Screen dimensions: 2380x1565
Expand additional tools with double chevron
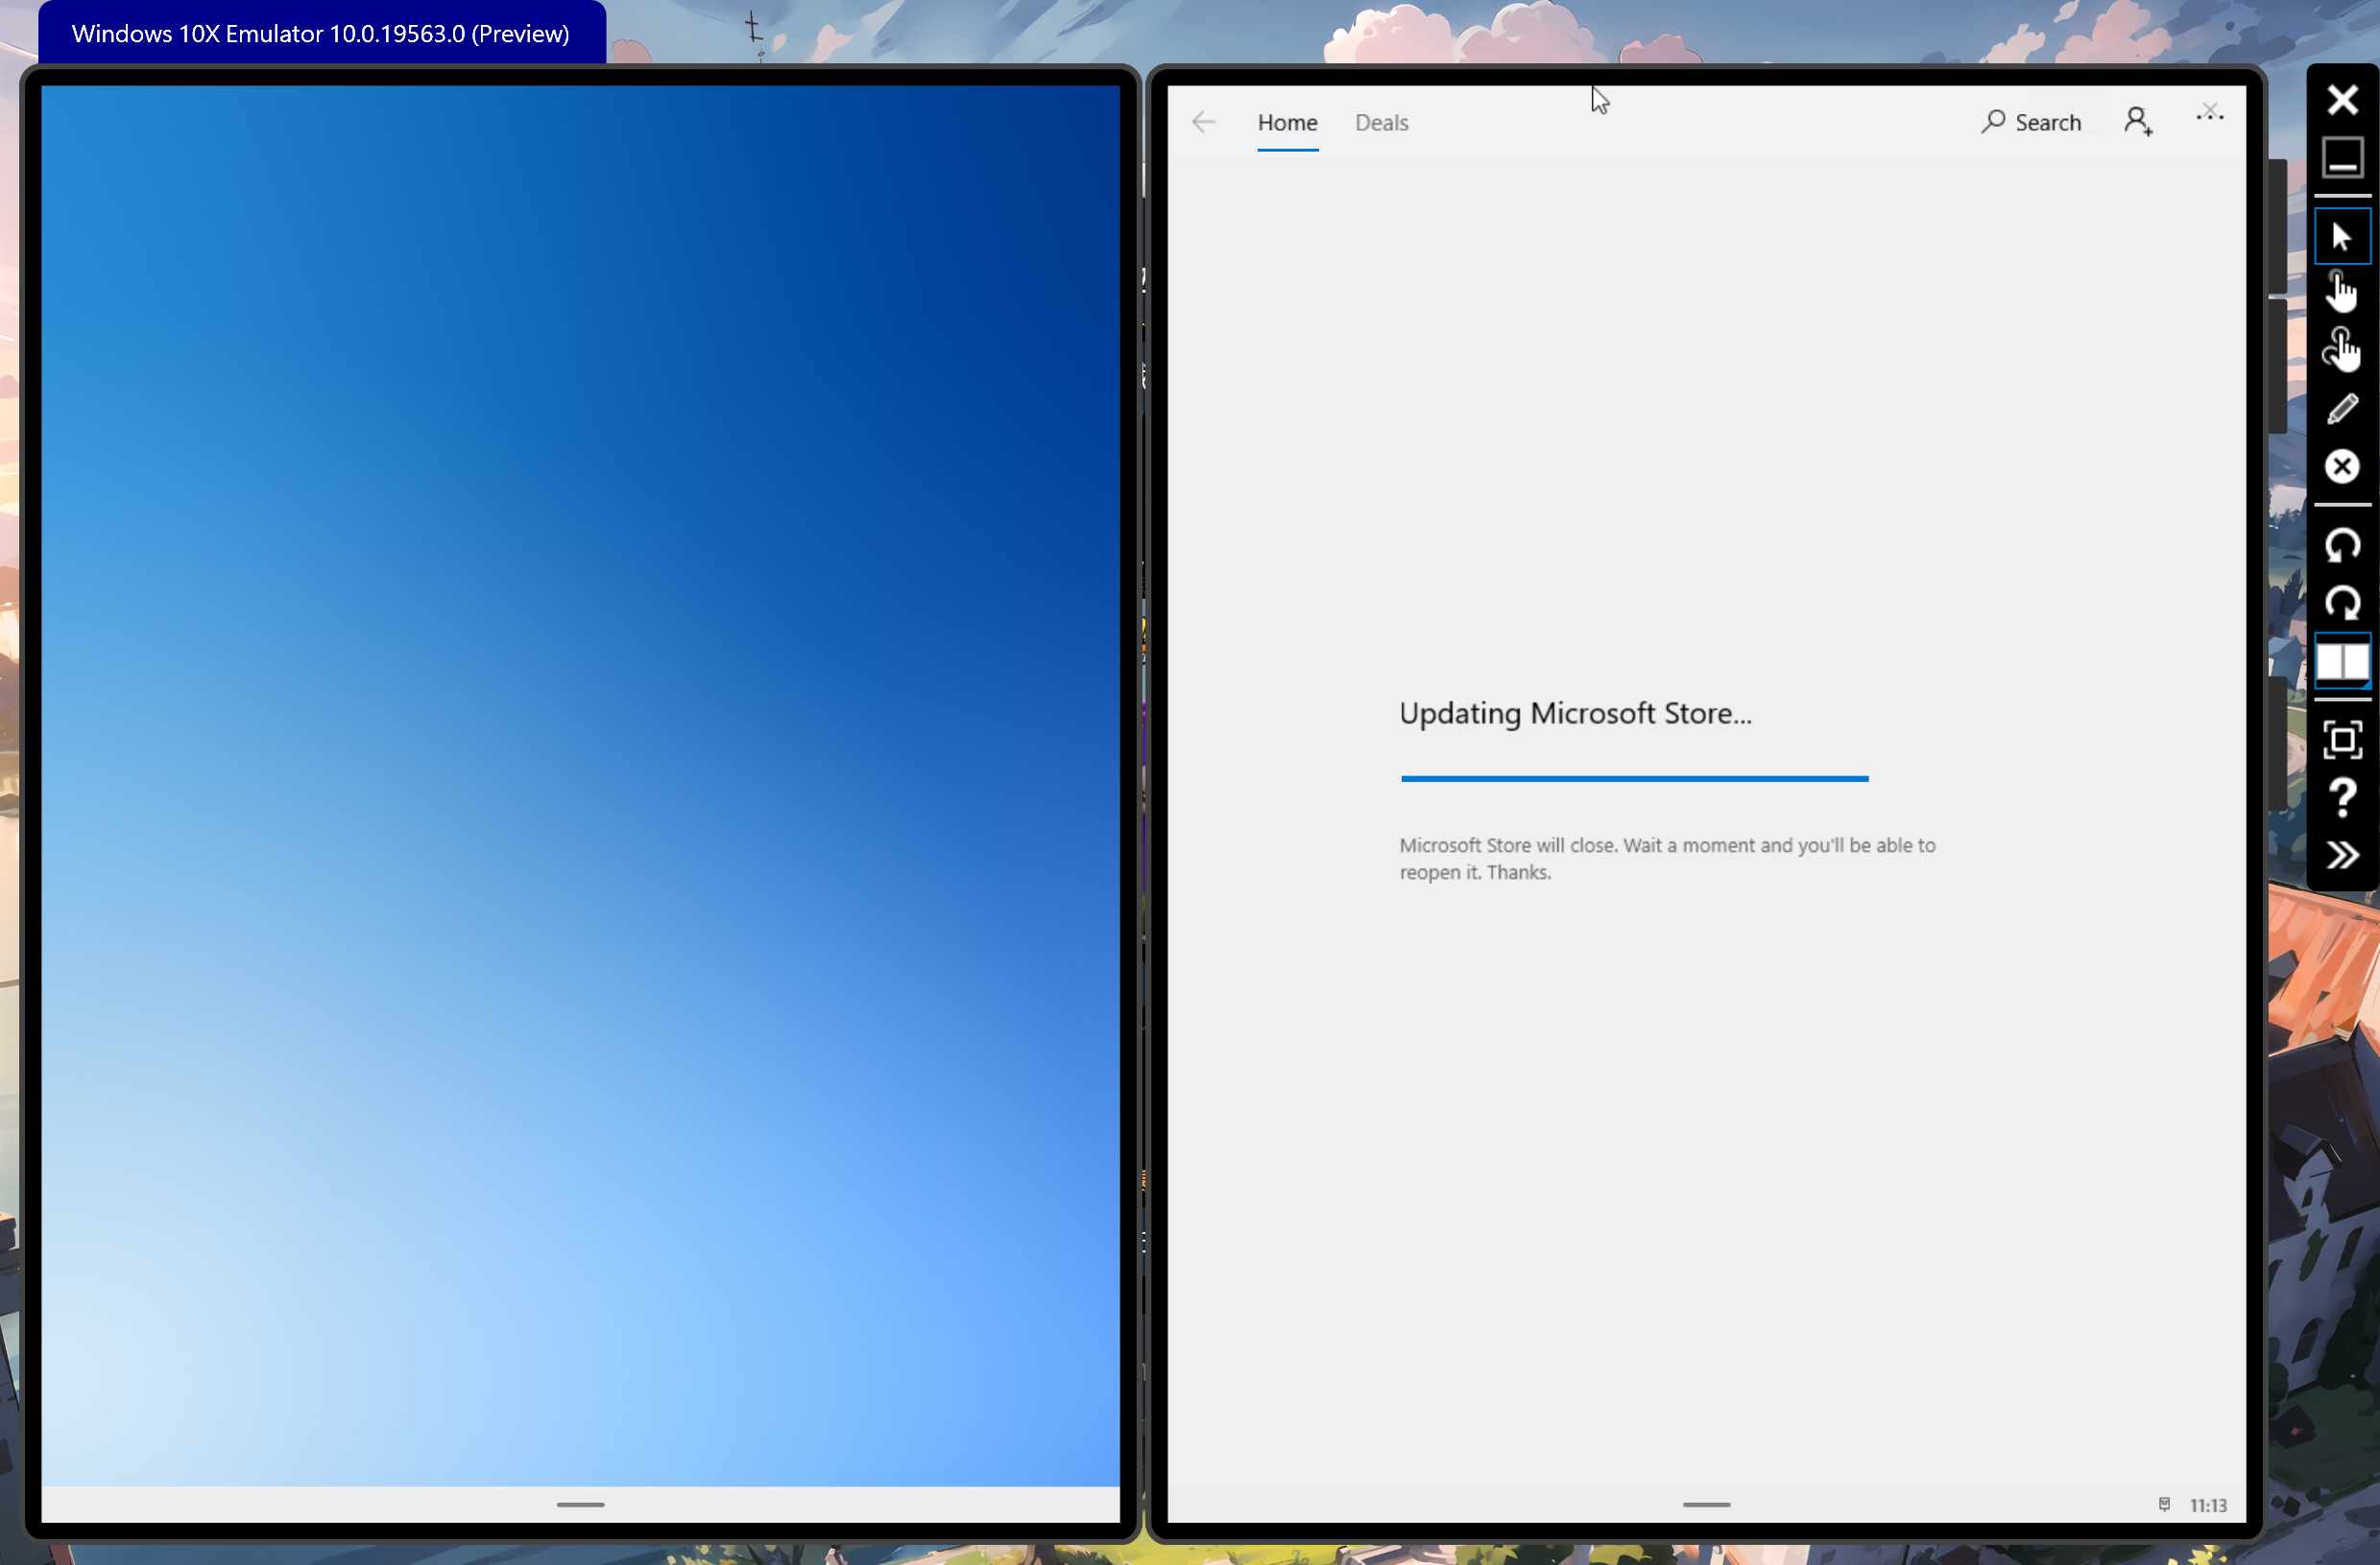pyautogui.click(x=2341, y=856)
